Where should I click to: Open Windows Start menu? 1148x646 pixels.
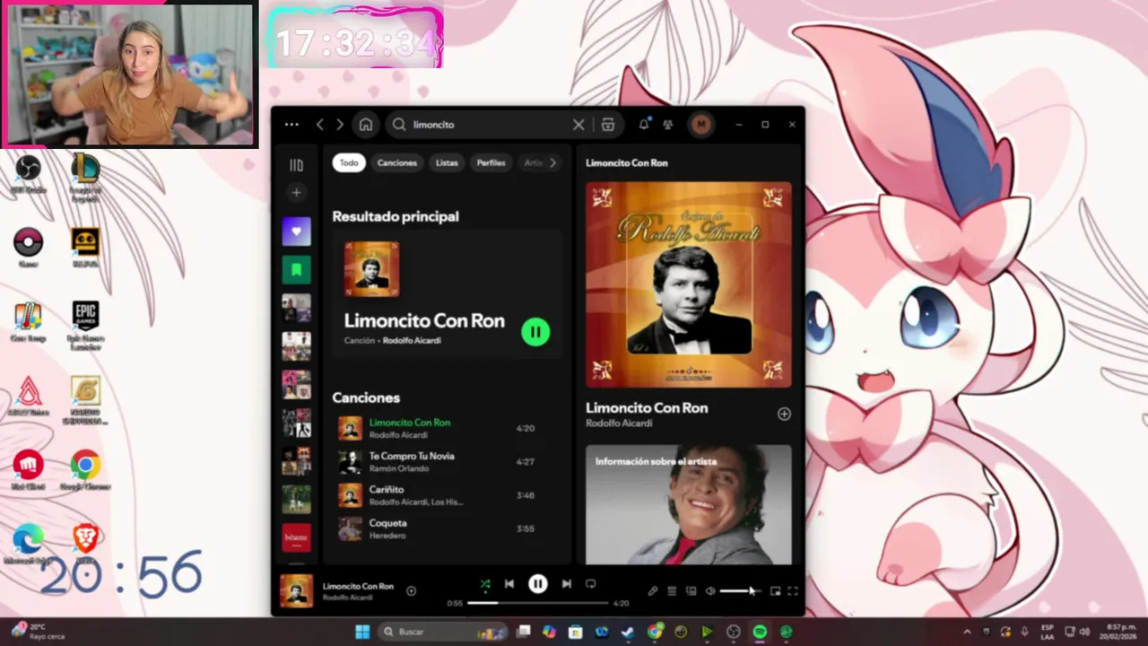(362, 632)
